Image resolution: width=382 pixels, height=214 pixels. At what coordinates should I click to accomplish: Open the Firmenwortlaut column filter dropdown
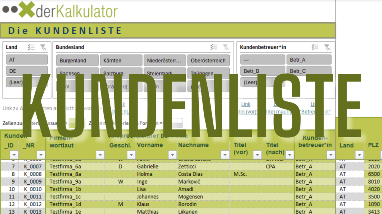pos(100,155)
